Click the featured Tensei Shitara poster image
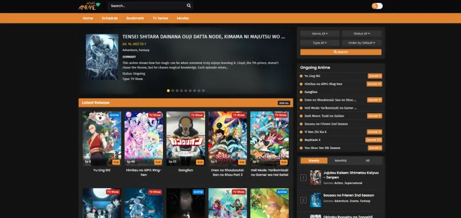Viewport: 461px width, 218px height. tap(102, 57)
